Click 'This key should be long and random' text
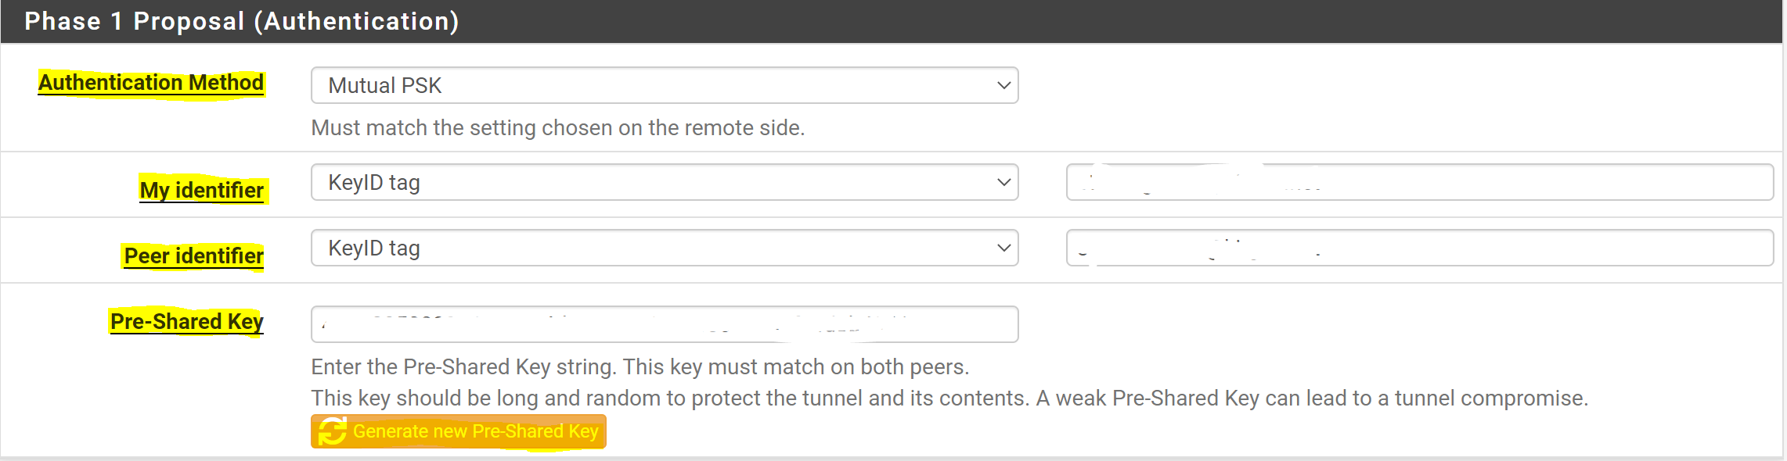1787x461 pixels. [x=669, y=398]
